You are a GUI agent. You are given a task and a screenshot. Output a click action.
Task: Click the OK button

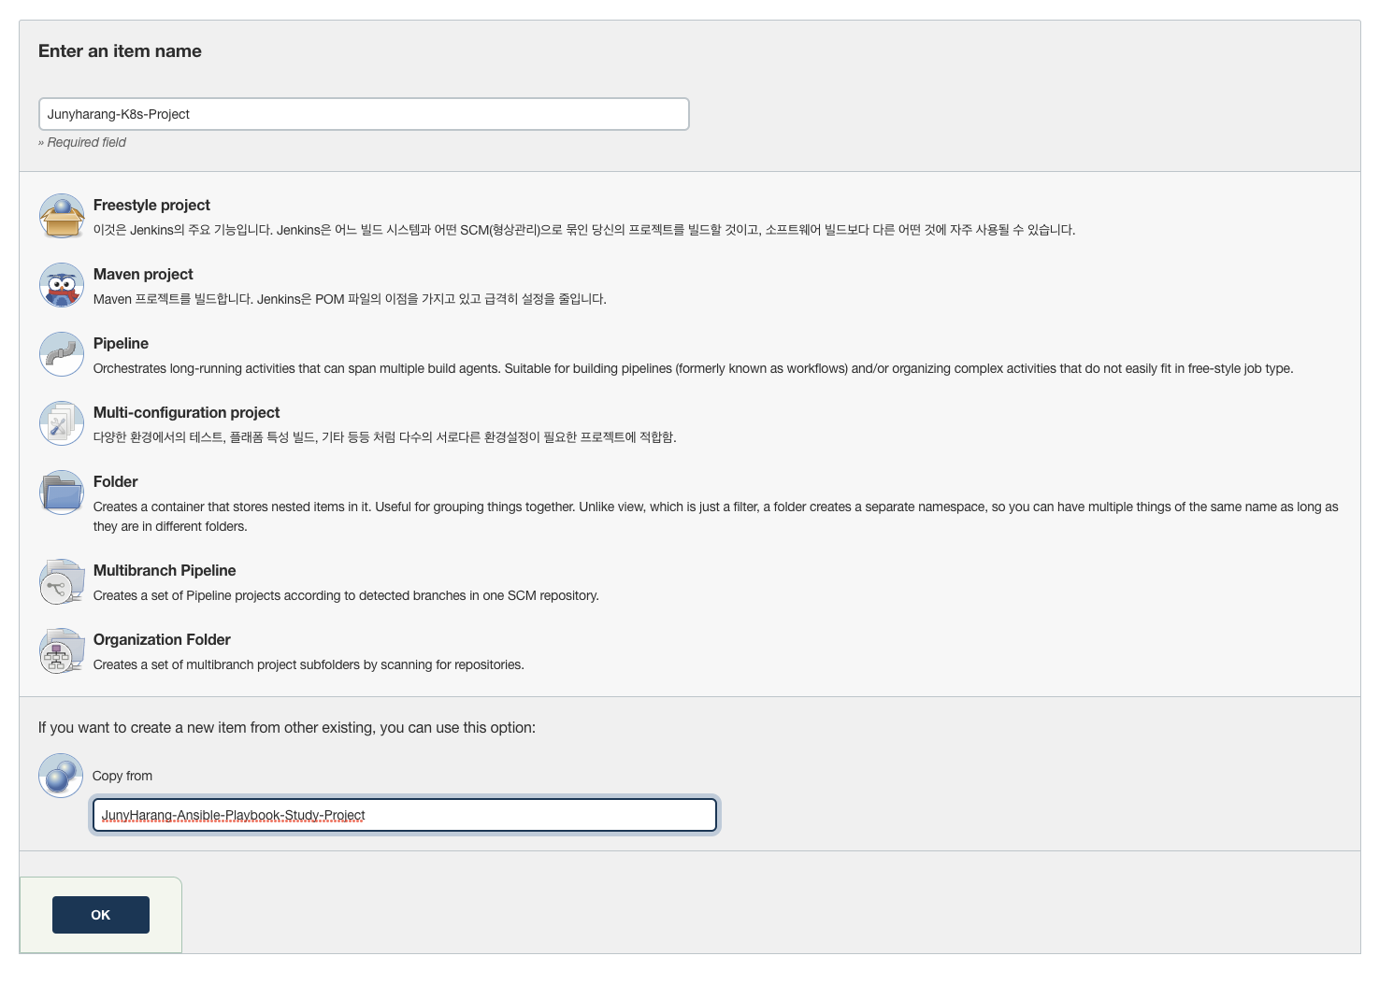[x=101, y=915]
